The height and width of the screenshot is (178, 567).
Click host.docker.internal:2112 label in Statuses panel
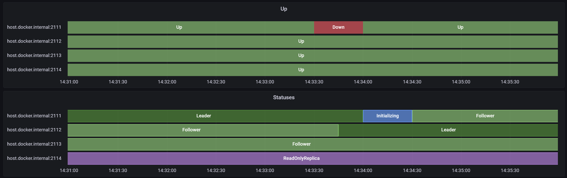pos(34,130)
